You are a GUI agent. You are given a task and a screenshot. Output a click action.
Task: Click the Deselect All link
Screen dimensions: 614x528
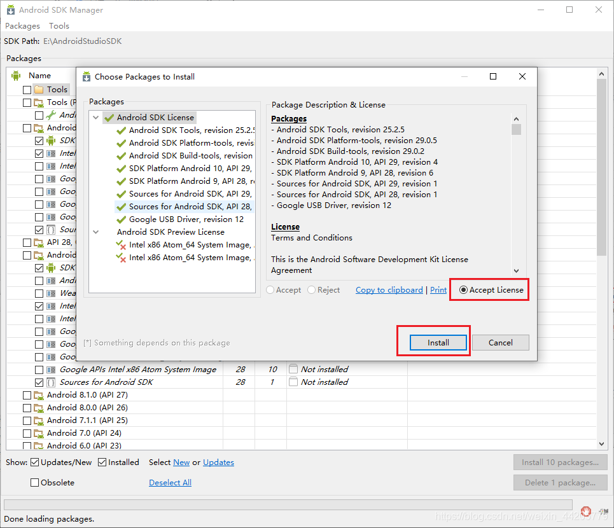[x=171, y=483]
